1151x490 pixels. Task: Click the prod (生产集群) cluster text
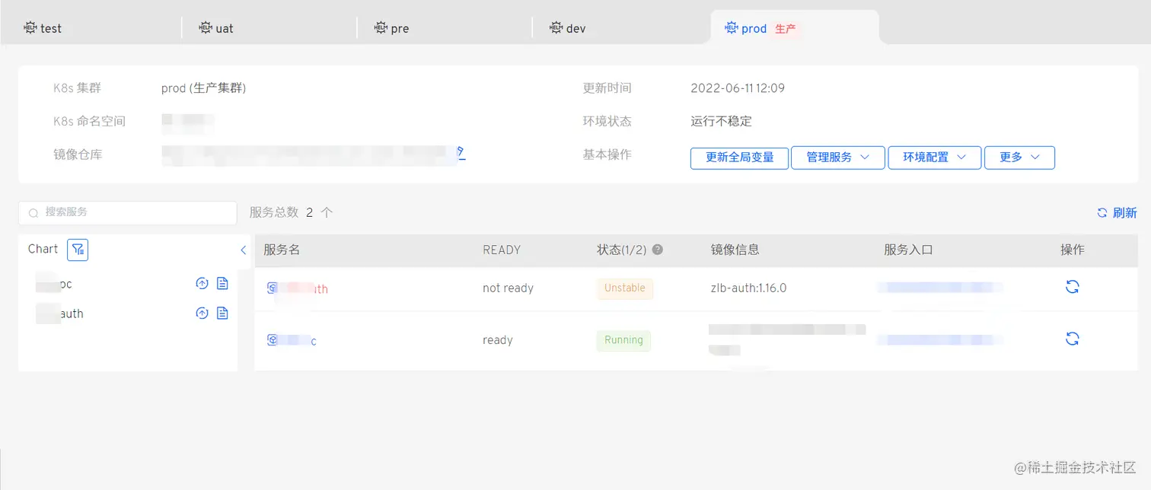[x=203, y=88]
